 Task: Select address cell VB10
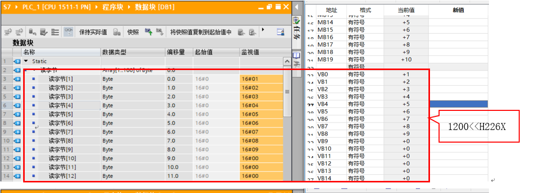click(x=331, y=148)
